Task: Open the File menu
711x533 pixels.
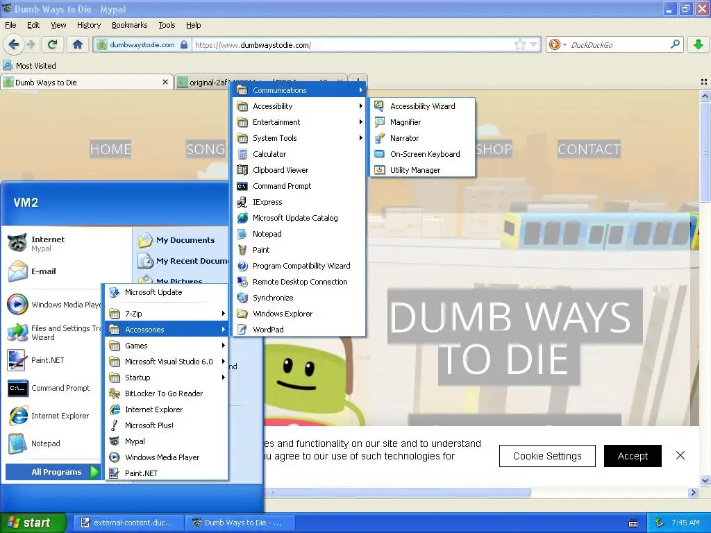Action: [x=10, y=25]
